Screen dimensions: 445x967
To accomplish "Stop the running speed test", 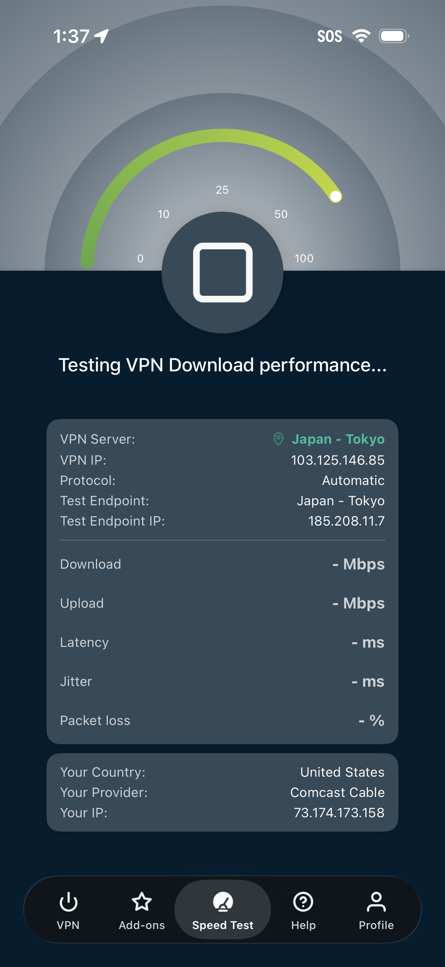I will [x=222, y=273].
